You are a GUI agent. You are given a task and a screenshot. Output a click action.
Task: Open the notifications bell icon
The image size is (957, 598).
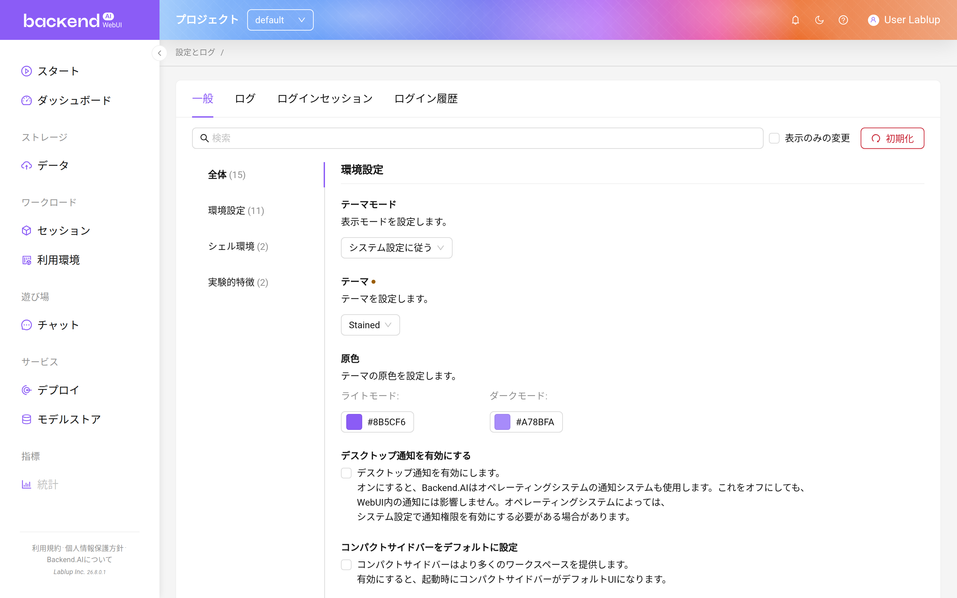point(796,20)
